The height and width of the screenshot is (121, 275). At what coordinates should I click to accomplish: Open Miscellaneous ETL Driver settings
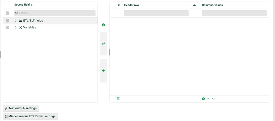tap(31, 116)
